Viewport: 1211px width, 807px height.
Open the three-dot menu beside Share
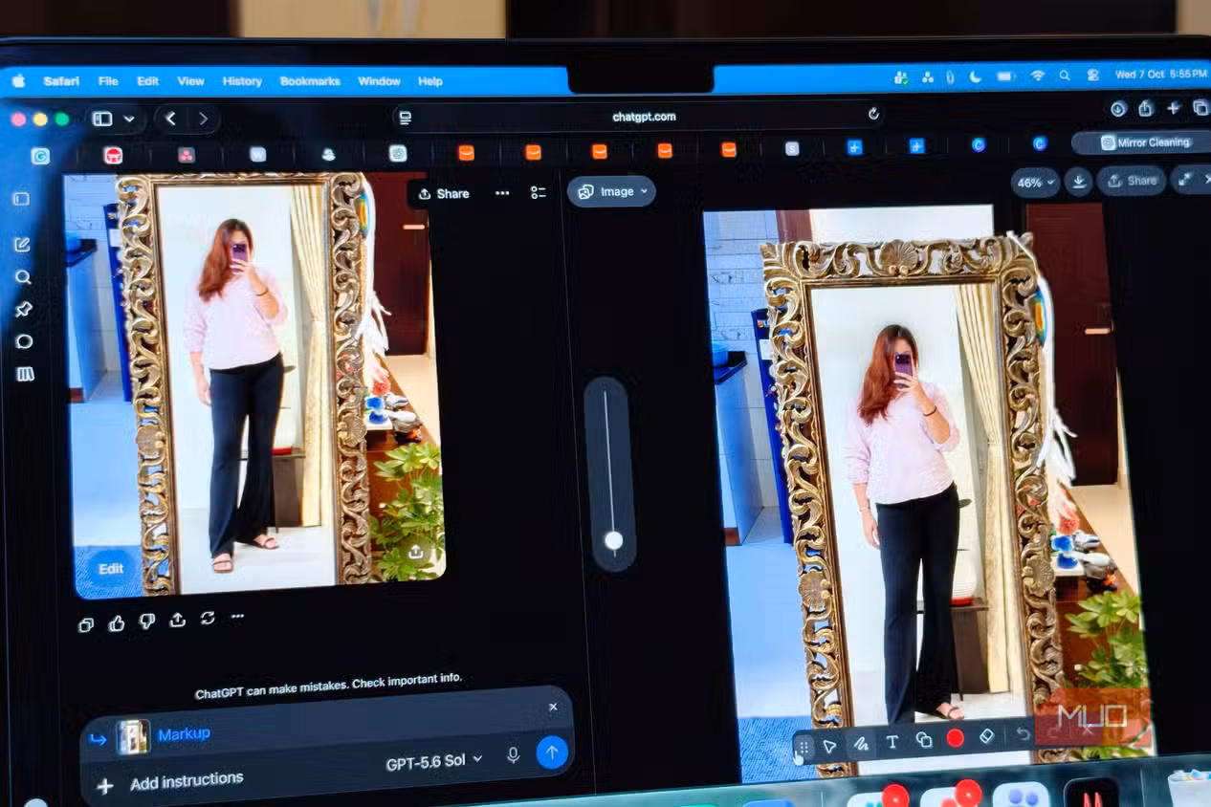tap(502, 193)
